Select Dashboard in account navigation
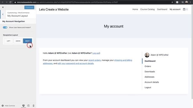The width and height of the screenshot is (193, 108). [x=150, y=61]
